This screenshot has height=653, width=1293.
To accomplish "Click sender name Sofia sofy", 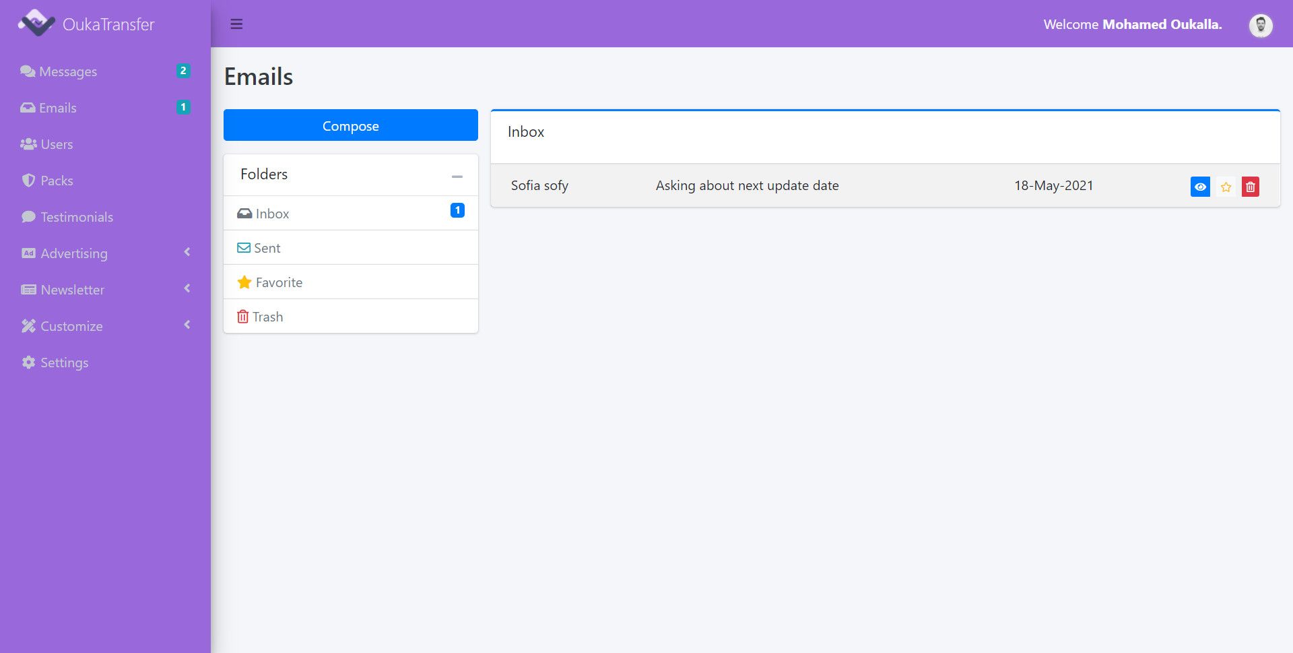I will click(x=539, y=185).
